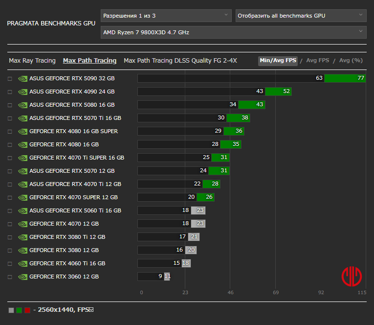Click the RTX 5090 green average FPS bar

point(345,78)
